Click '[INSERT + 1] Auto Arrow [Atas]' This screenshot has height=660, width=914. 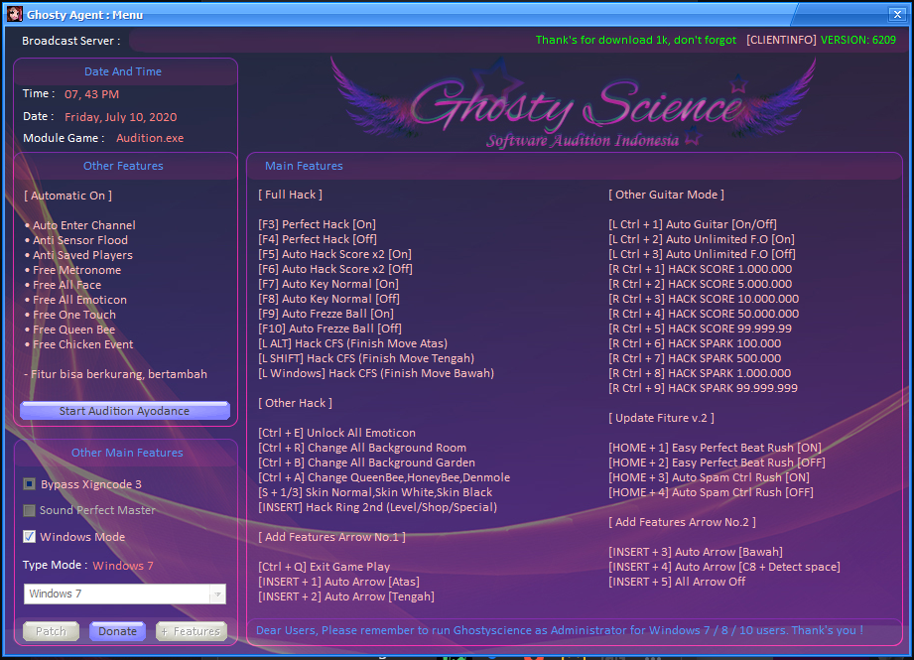point(338,582)
